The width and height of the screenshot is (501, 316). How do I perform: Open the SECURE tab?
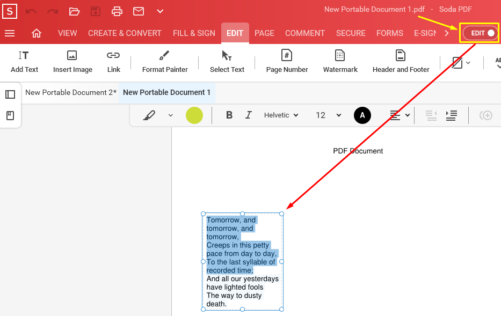tap(351, 33)
